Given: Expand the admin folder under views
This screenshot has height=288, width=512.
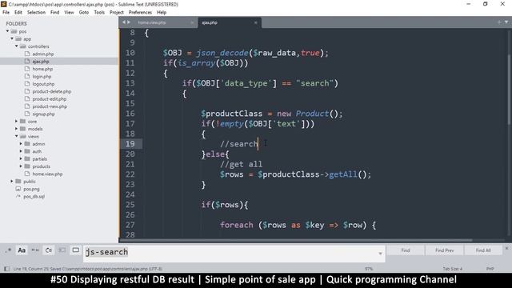Looking at the screenshot, I should tap(22, 144).
